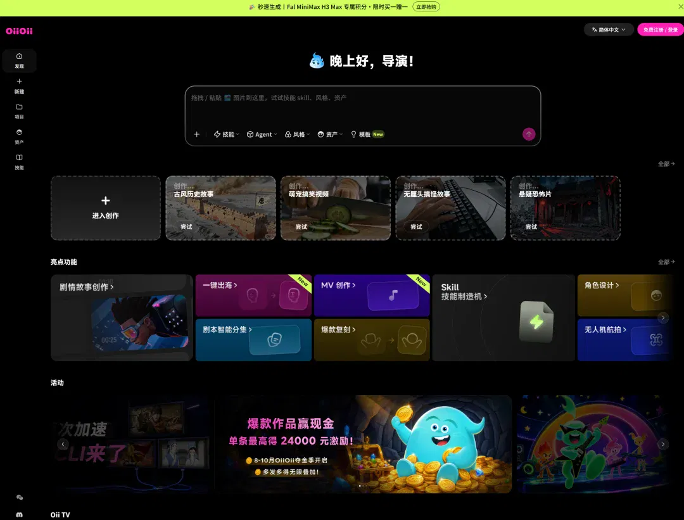The height and width of the screenshot is (520, 684).
Task: Open the MV 创作 feature card
Action: pos(372,295)
